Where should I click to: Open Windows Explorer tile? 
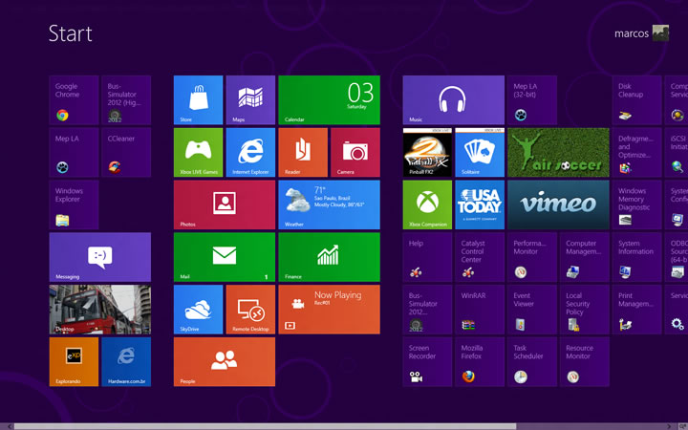tap(74, 204)
